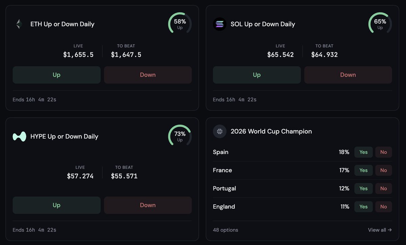Open the HYPE Up or Down Daily title

[64, 136]
